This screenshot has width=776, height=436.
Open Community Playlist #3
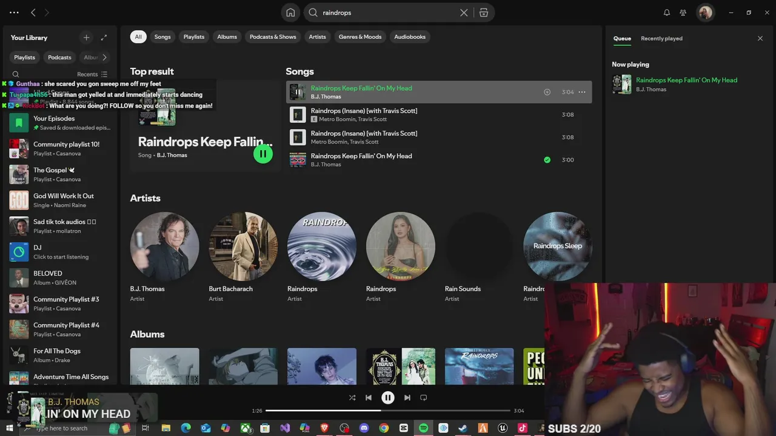pos(61,304)
